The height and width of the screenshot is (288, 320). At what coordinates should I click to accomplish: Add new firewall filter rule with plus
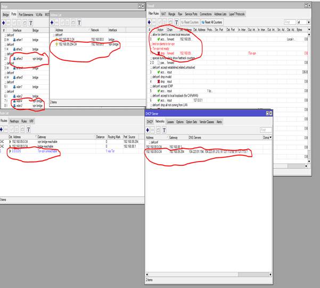click(149, 22)
